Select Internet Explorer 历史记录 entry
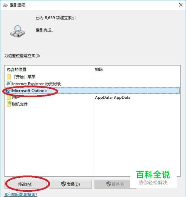Screen dimensions: 186x197 click(x=36, y=84)
